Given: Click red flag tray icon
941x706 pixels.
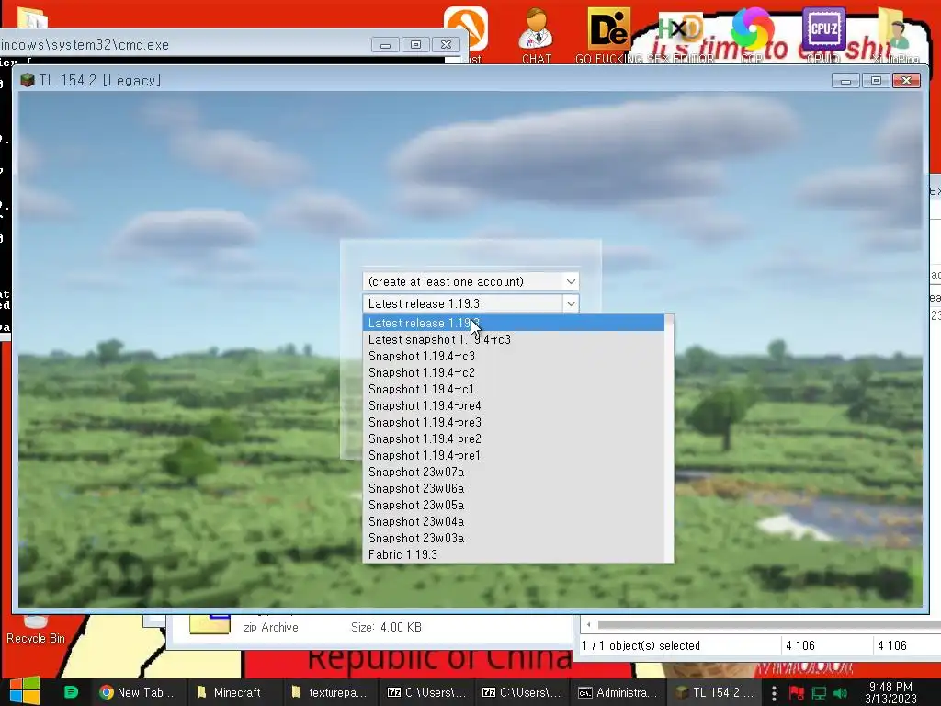Looking at the screenshot, I should point(797,693).
